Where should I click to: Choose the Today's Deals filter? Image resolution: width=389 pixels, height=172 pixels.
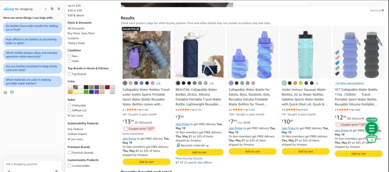click(76, 43)
